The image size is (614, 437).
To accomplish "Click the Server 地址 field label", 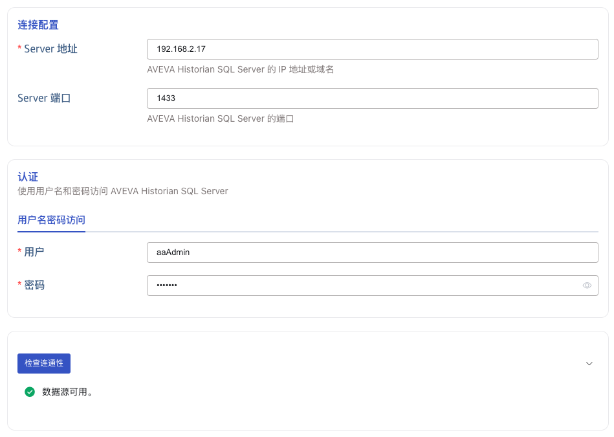I will click(50, 49).
